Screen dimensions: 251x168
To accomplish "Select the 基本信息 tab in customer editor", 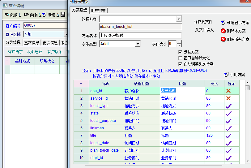I will click(x=32, y=43).
